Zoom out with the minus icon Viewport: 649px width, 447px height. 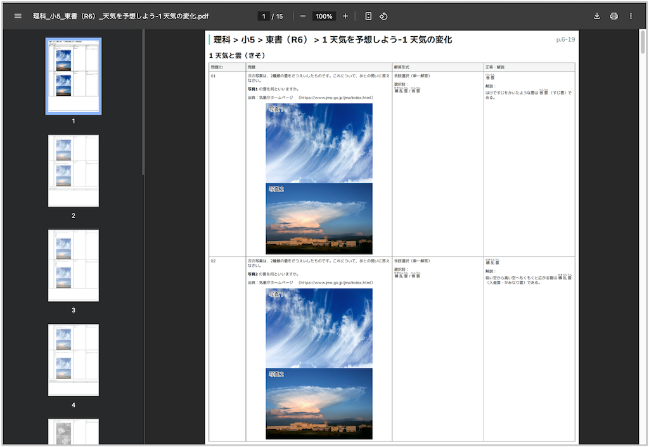tap(303, 16)
